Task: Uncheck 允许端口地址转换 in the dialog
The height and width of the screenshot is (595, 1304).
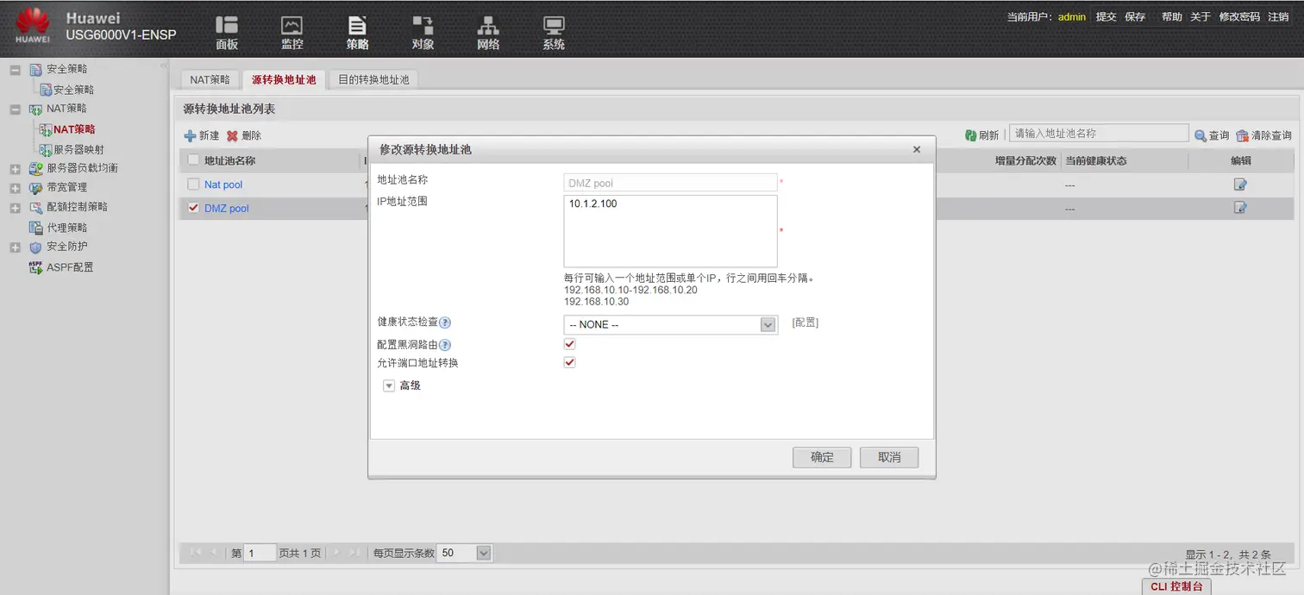Action: click(x=568, y=362)
